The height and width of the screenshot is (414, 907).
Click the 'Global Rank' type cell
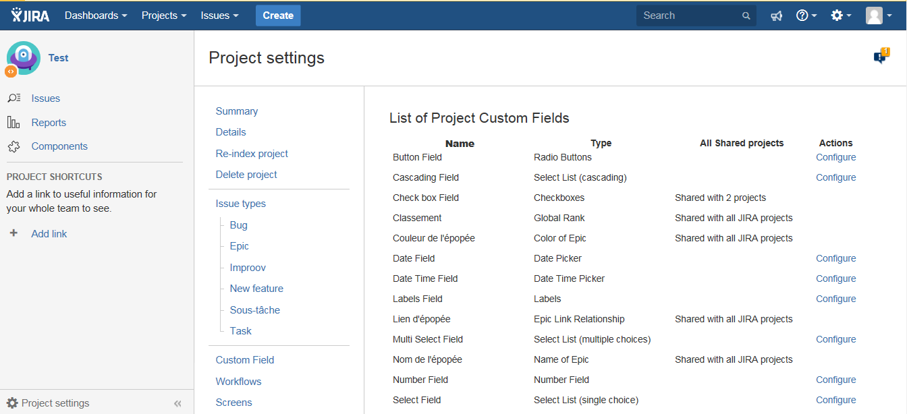click(559, 218)
